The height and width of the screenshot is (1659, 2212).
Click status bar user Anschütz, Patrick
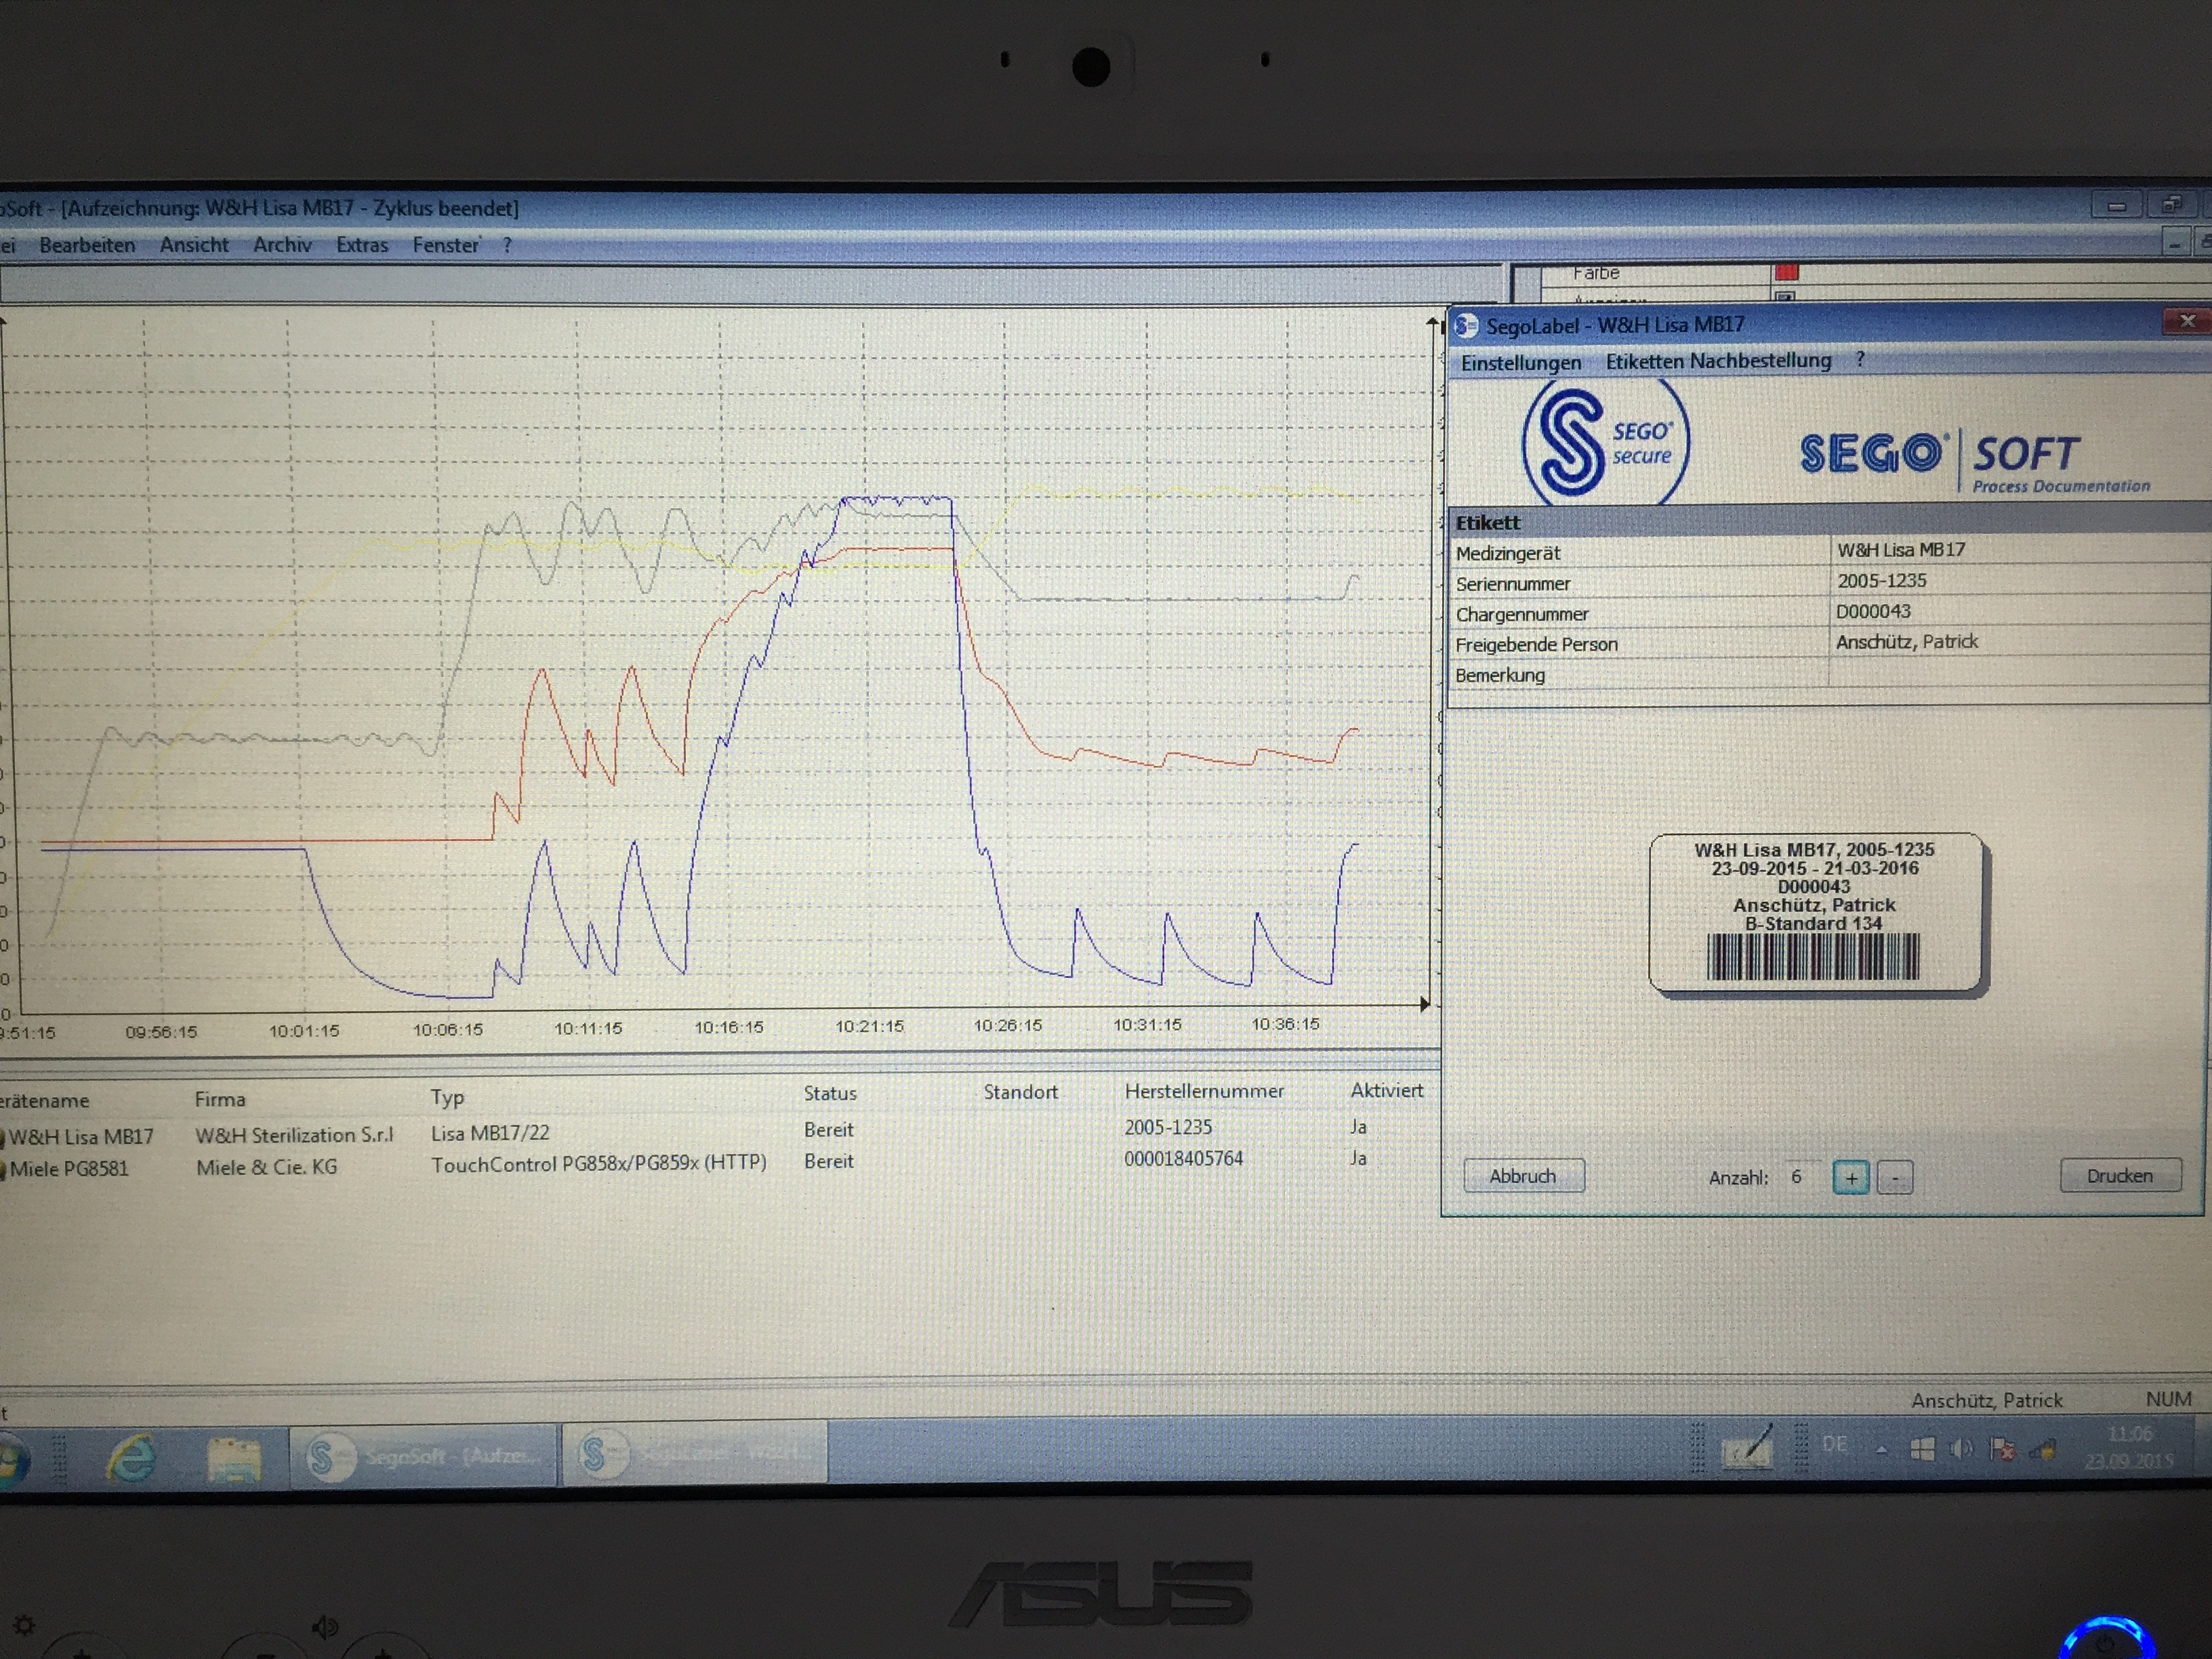point(1986,1400)
